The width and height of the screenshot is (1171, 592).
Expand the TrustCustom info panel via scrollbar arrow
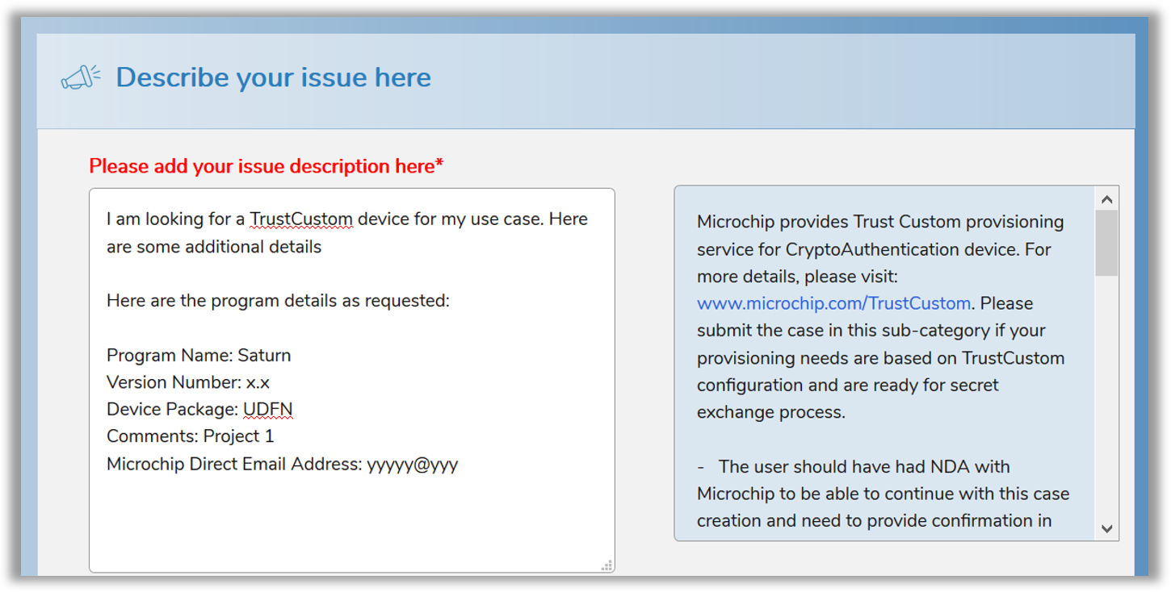click(1106, 529)
